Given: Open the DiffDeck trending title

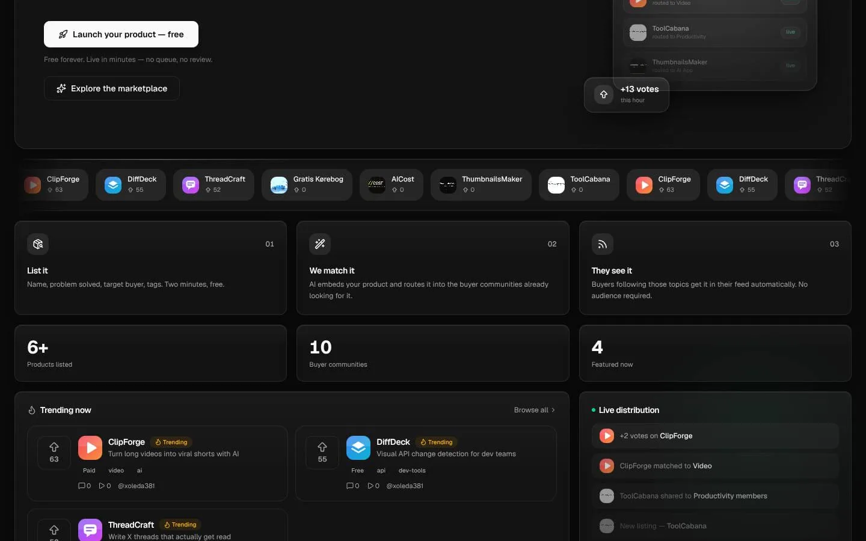Looking at the screenshot, I should coord(393,442).
